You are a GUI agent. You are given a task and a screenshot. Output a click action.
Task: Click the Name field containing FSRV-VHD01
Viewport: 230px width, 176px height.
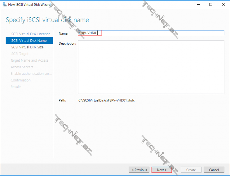pyautogui.click(x=151, y=33)
